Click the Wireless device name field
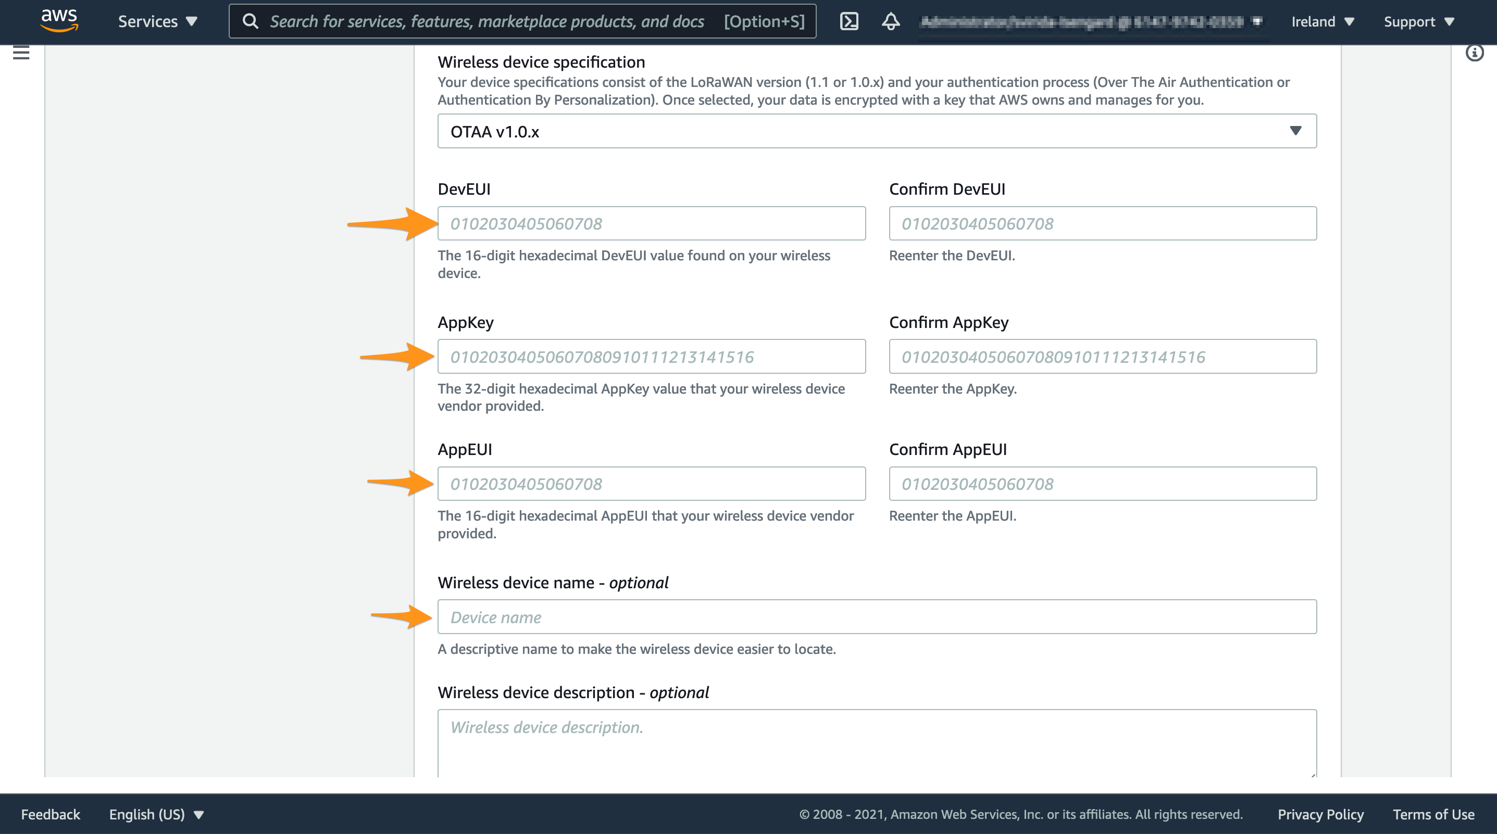The height and width of the screenshot is (834, 1497). point(877,617)
